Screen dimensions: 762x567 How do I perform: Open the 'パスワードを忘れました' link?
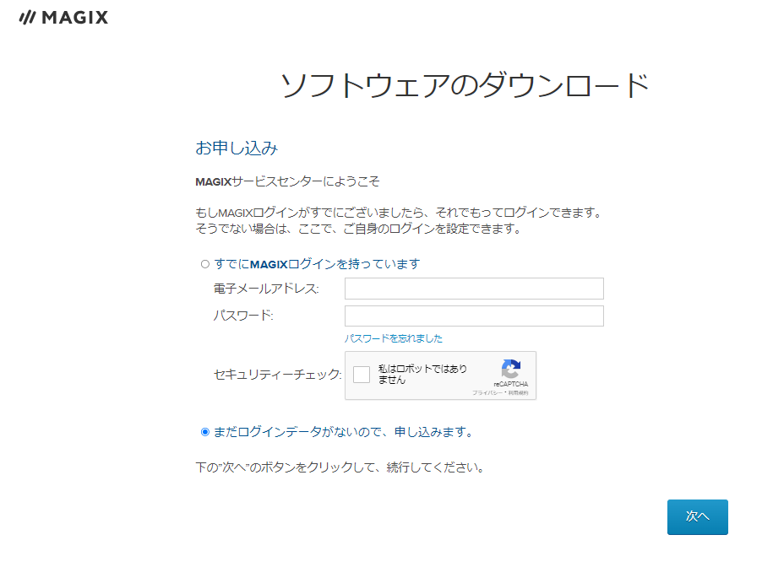coord(393,338)
